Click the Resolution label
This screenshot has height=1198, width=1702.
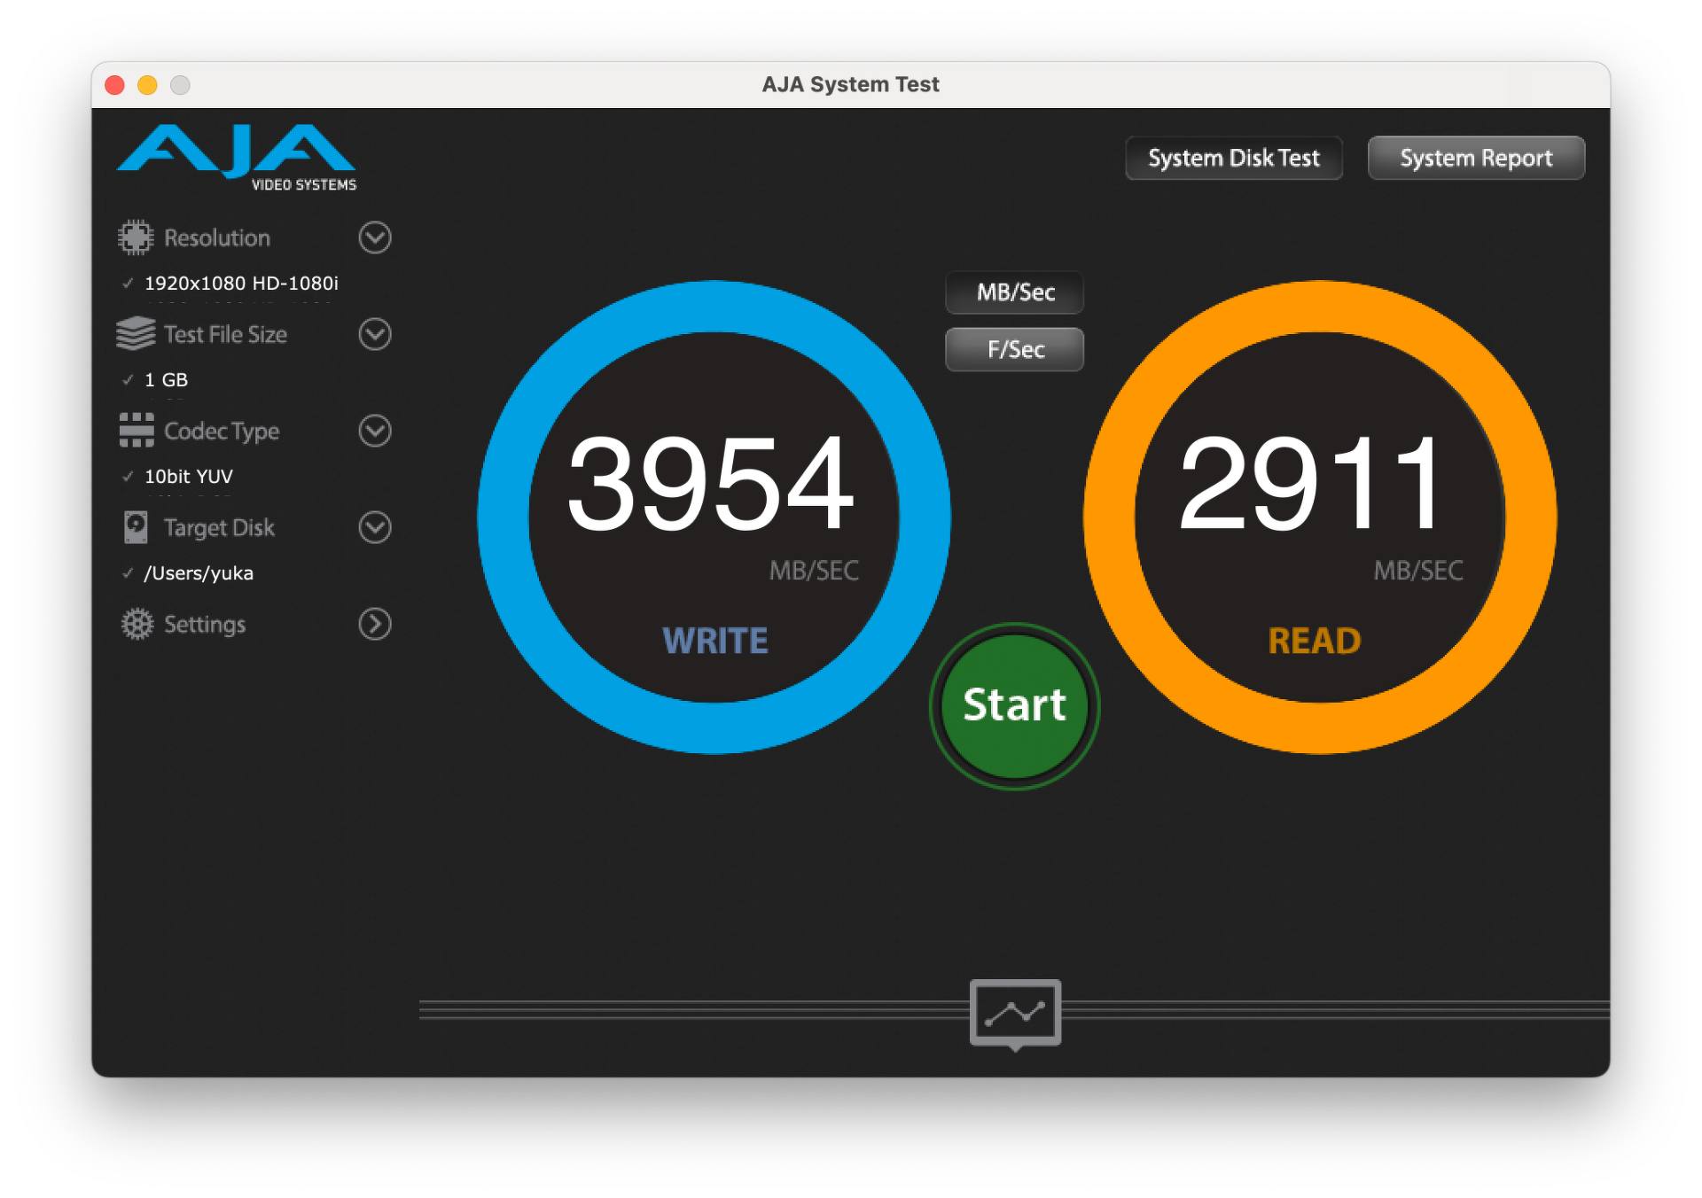tap(217, 237)
